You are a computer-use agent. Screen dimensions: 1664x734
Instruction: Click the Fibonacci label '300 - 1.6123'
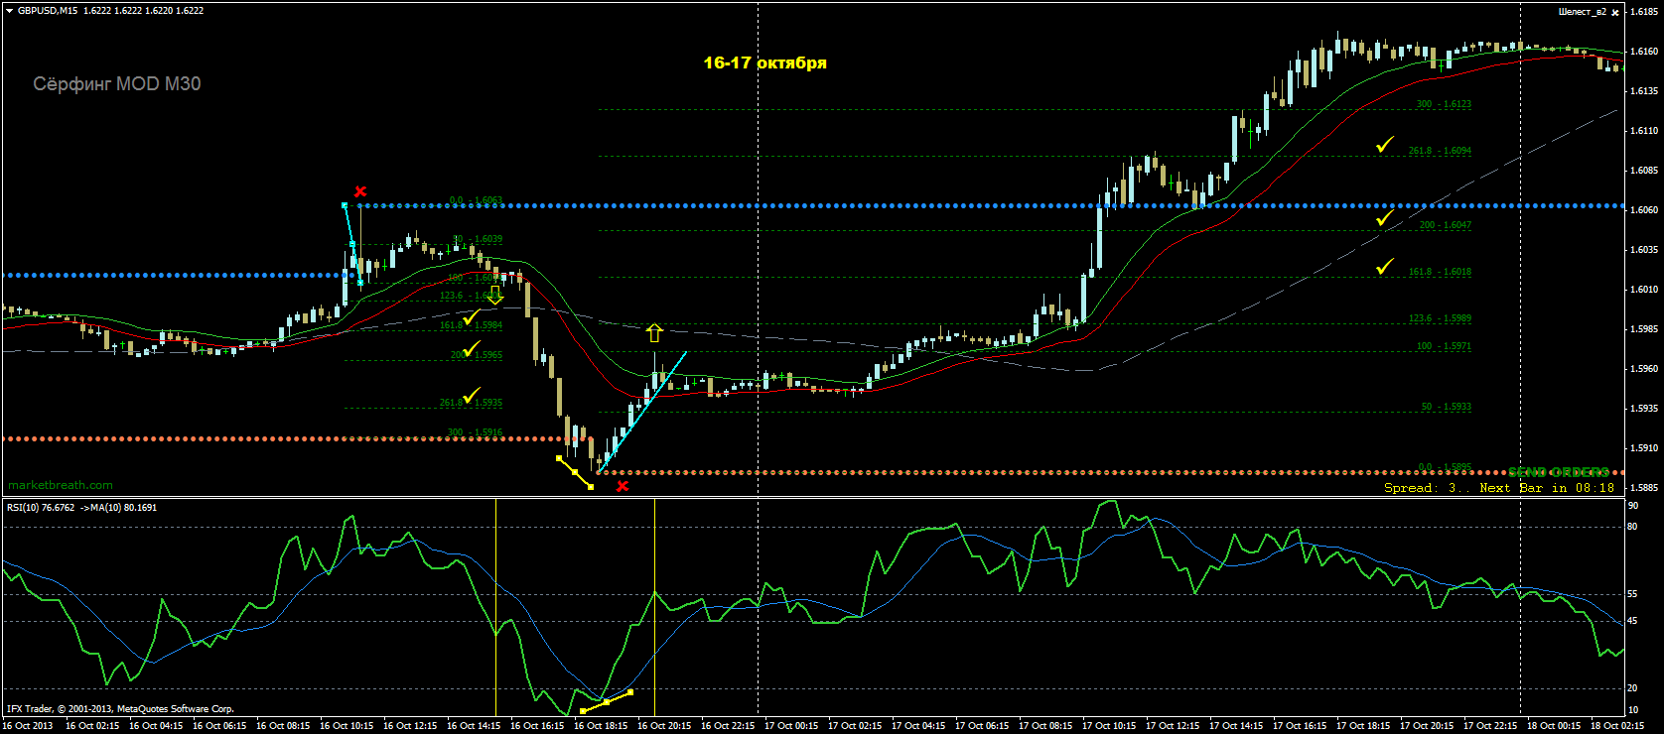(1444, 104)
